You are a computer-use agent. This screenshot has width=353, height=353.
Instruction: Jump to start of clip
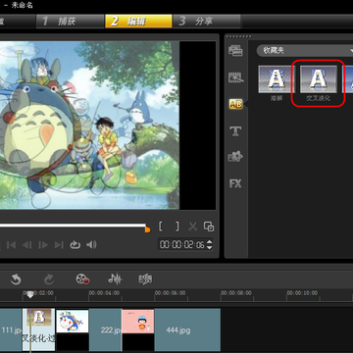click(11, 245)
